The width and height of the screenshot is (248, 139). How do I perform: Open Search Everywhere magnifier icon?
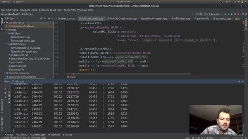pyautogui.click(x=246, y=14)
